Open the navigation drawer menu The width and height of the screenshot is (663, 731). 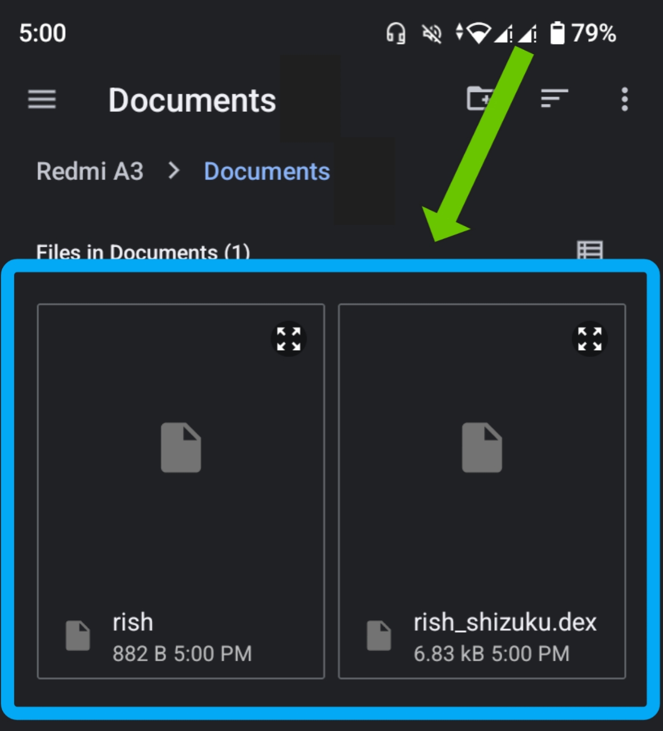coord(41,100)
